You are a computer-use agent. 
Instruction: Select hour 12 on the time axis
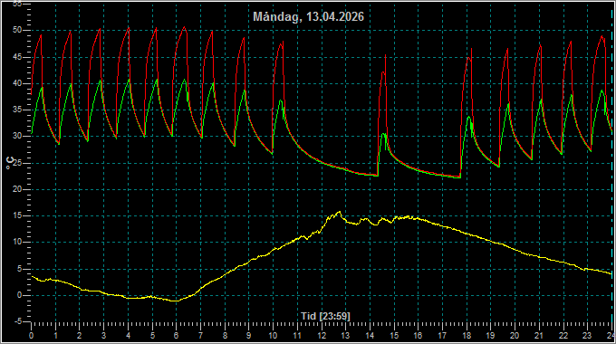click(322, 336)
